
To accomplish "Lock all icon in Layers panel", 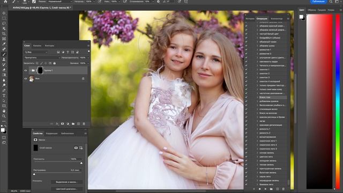I will (x=55, y=63).
